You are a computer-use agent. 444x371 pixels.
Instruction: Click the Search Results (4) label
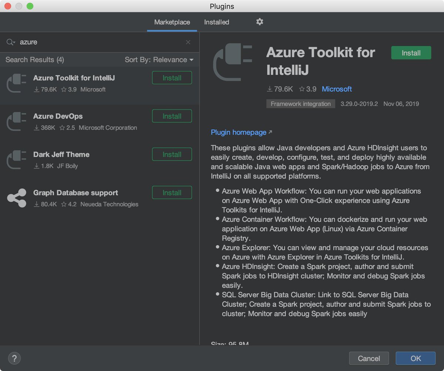[x=35, y=60]
